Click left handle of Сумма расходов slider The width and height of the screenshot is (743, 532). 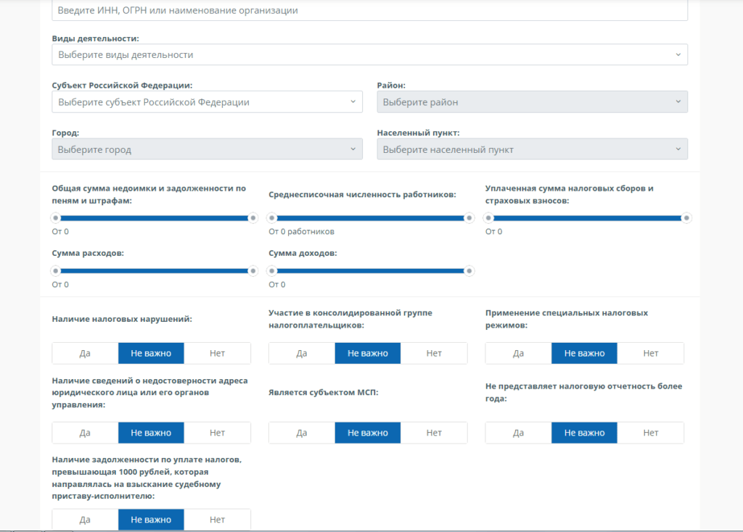tap(56, 271)
